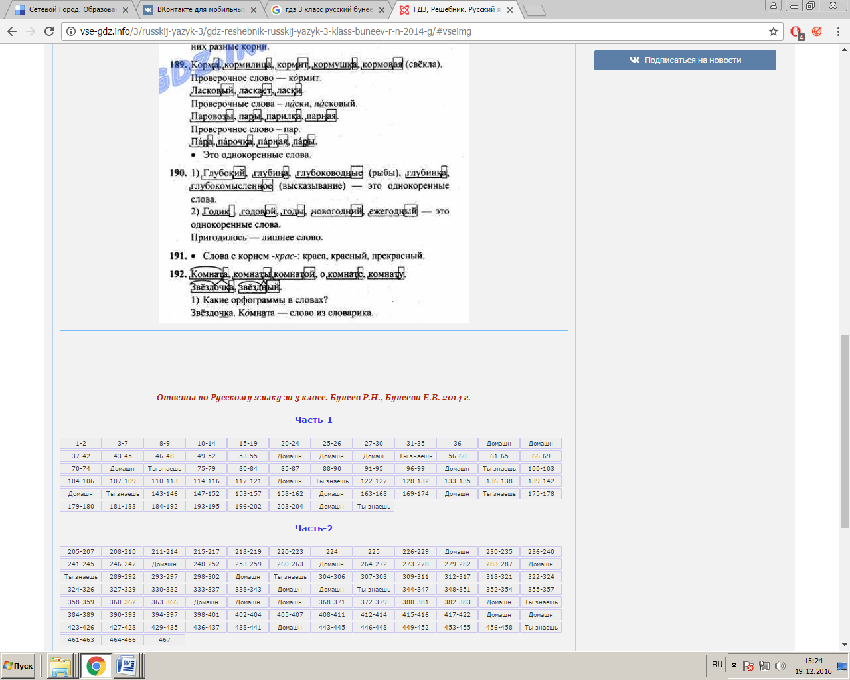View site information icon in address bar
Screen dimensions: 850x680
[x=71, y=31]
